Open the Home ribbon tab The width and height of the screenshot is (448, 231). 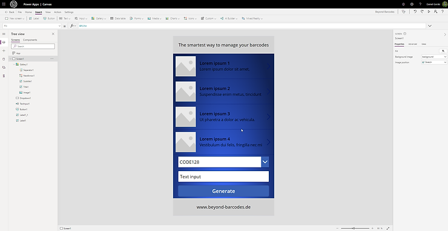click(28, 12)
